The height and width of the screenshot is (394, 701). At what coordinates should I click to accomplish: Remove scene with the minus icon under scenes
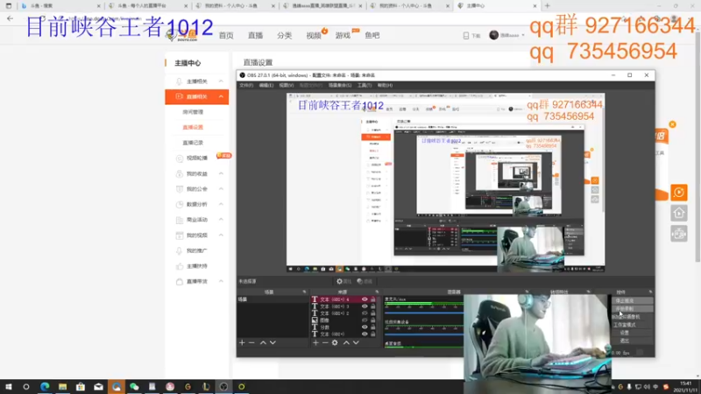(x=251, y=342)
